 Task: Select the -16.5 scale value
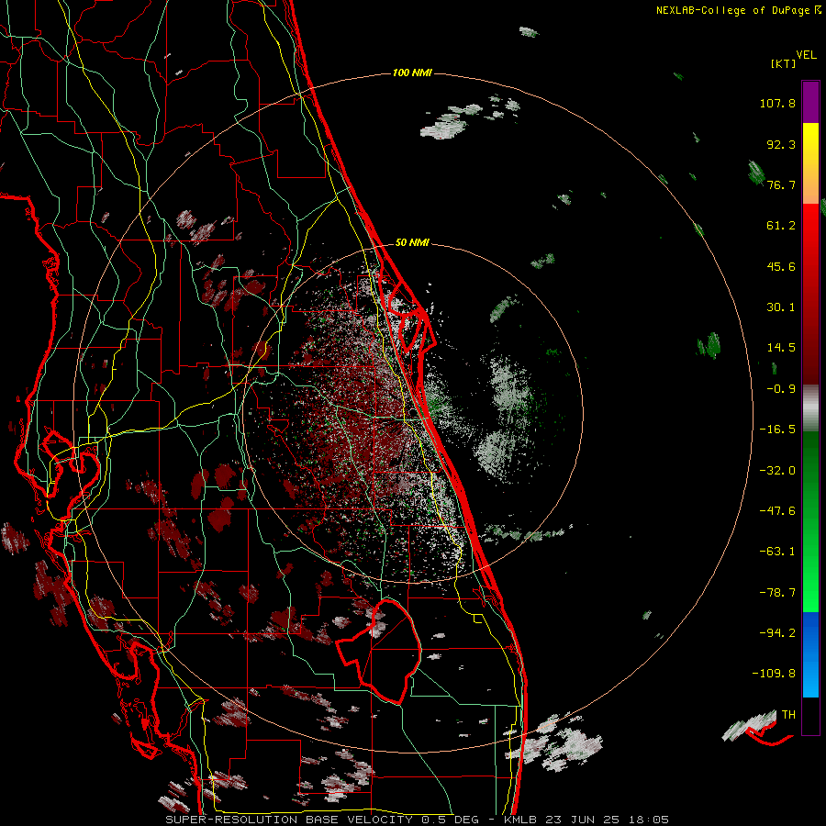pos(777,430)
